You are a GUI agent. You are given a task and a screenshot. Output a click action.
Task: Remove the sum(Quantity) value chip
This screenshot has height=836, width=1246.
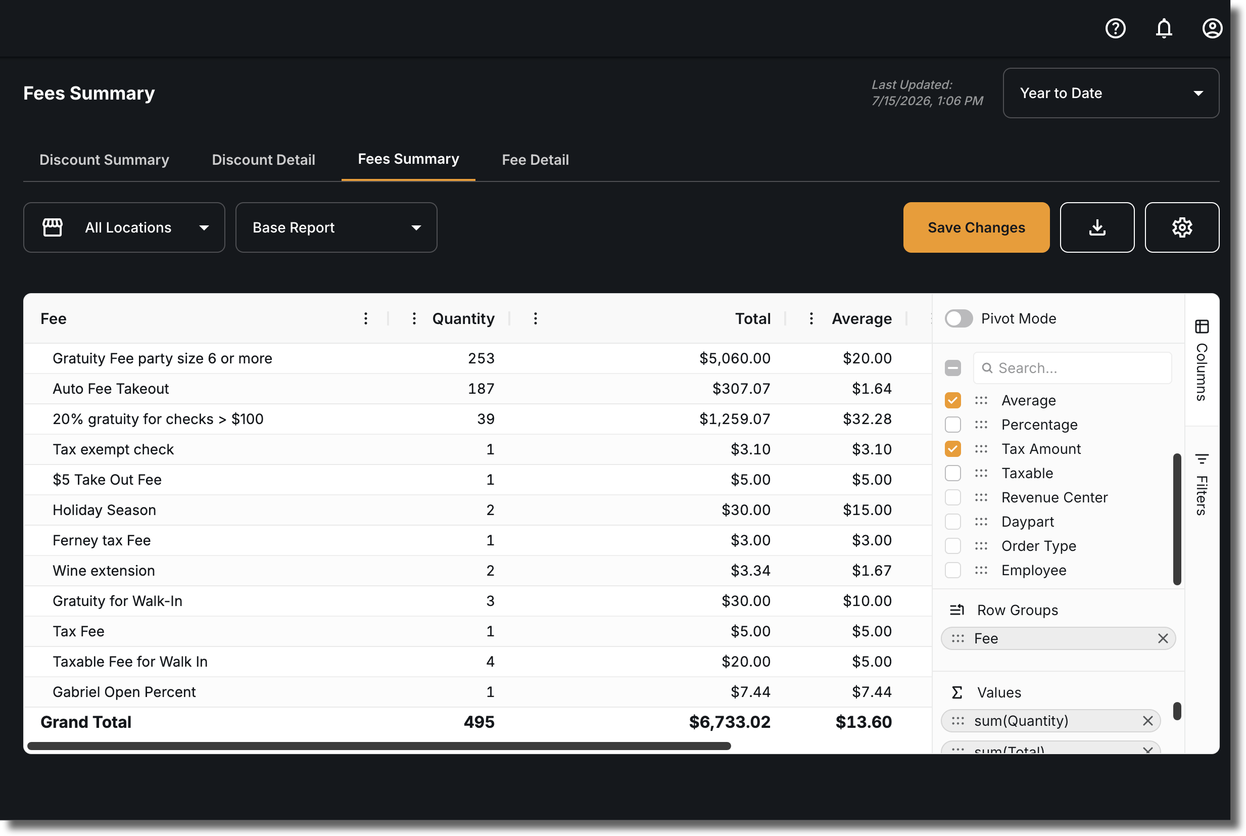[1147, 721]
